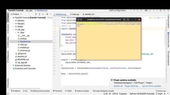Open terminal tab dropdown arrow
This screenshot has height=95, width=170.
(x=81, y=20)
